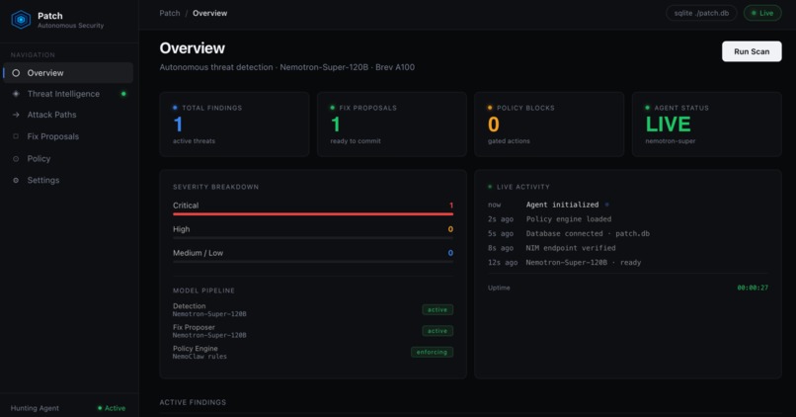Image resolution: width=796 pixels, height=417 pixels.
Task: Click the Run Scan button
Action: 752,51
